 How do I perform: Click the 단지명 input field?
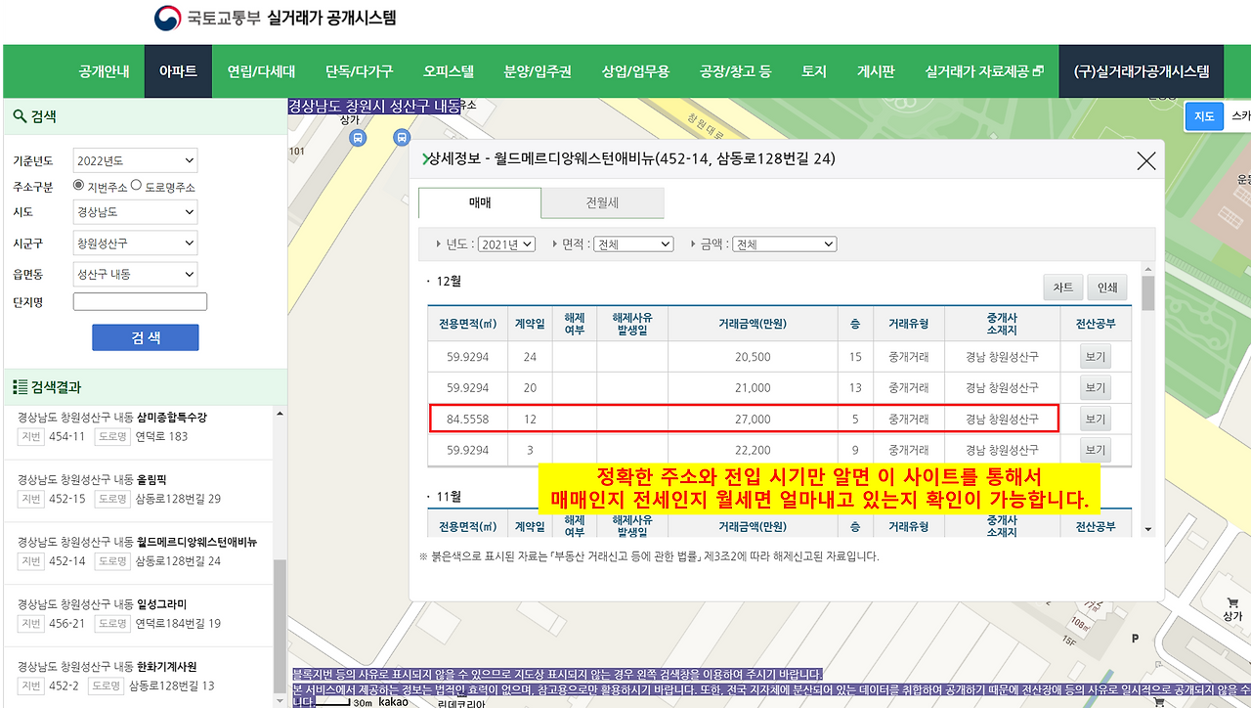click(140, 302)
